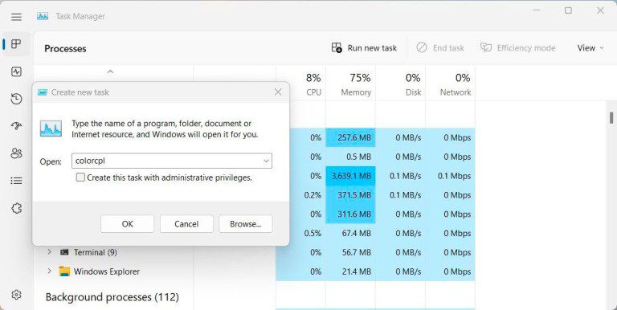
Task: Open the hamburger navigation menu
Action: 16,17
